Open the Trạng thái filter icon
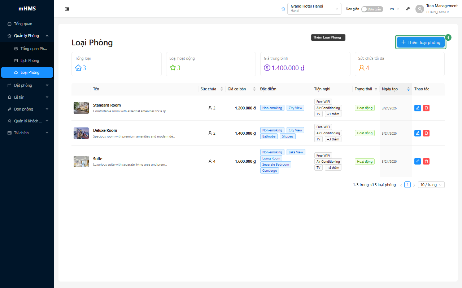462x288 pixels. 376,89
